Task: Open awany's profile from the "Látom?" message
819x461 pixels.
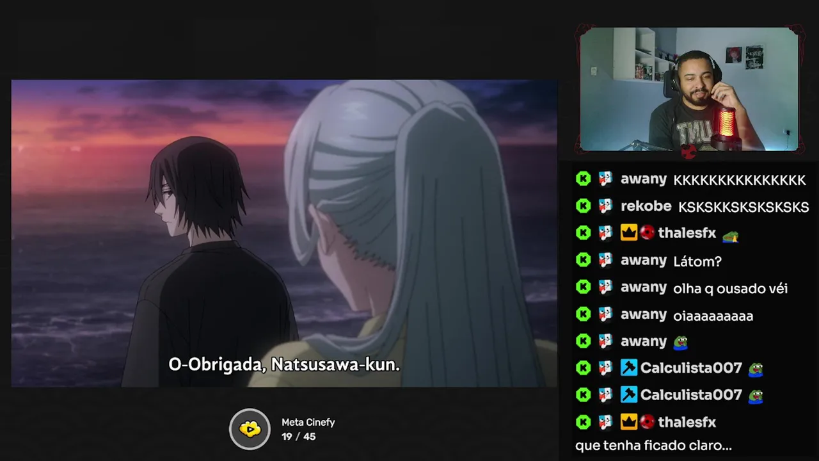Action: click(x=644, y=260)
